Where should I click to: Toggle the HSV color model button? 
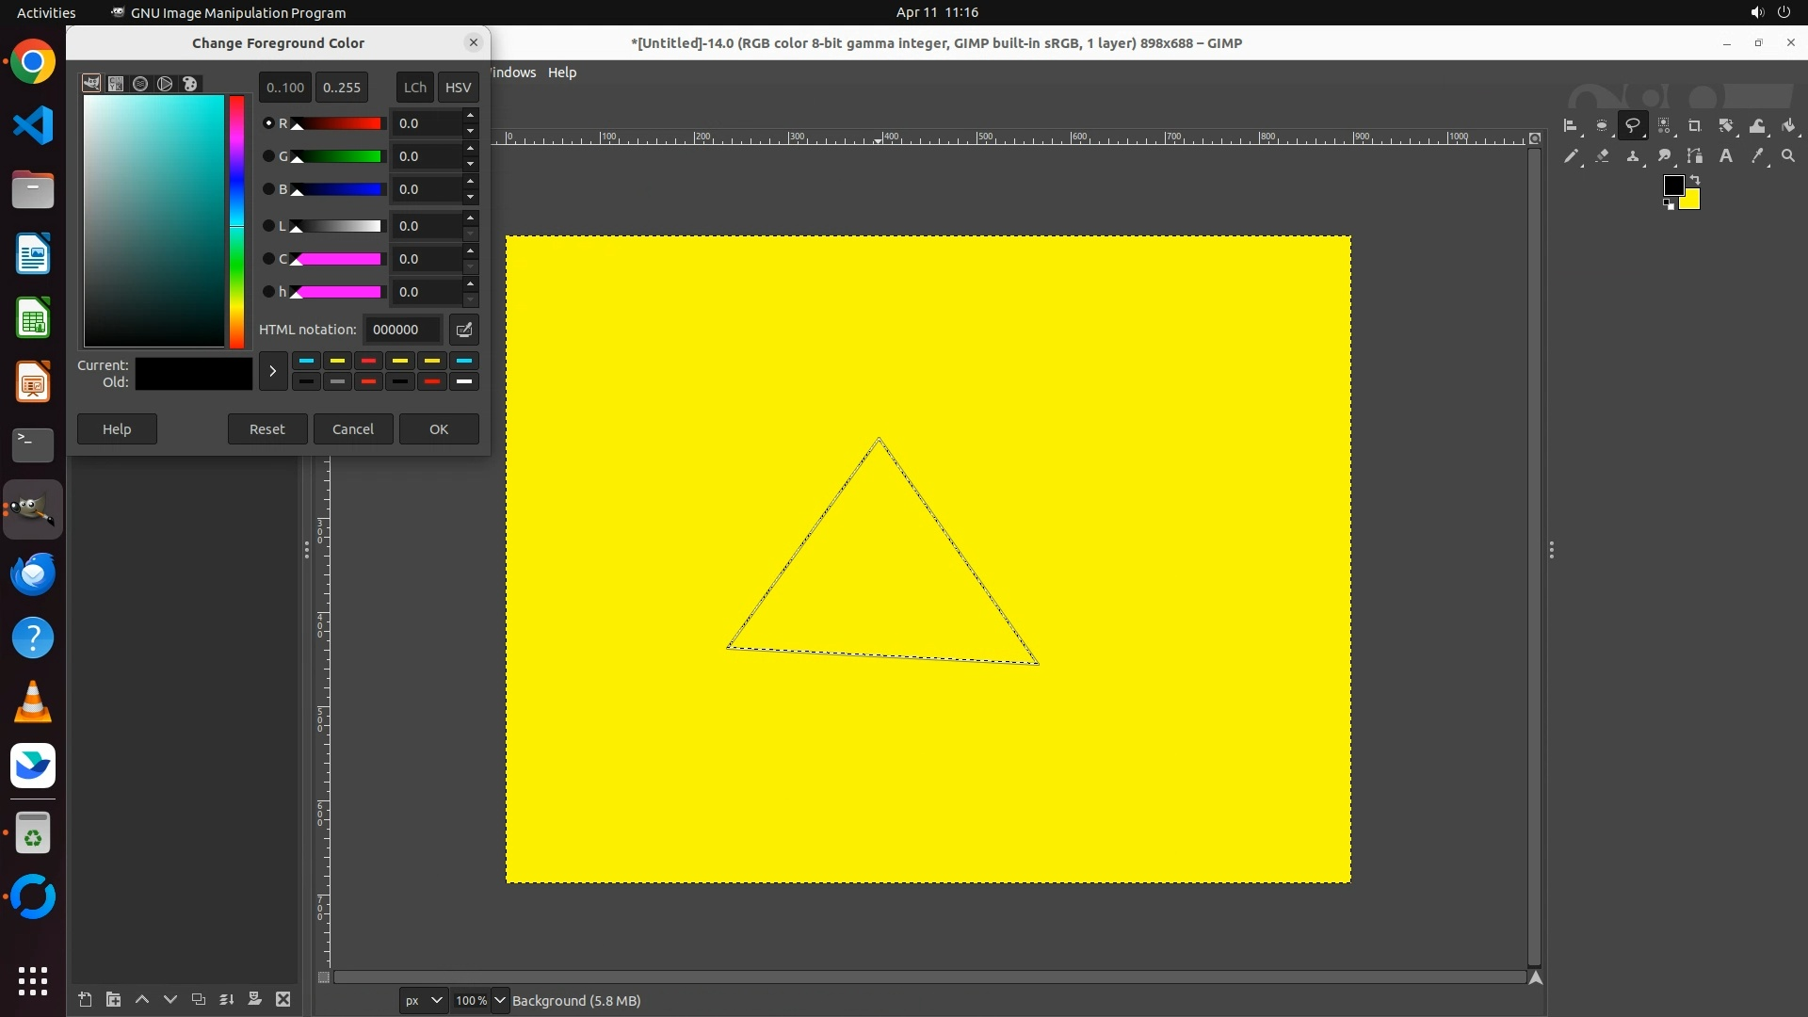coord(458,87)
